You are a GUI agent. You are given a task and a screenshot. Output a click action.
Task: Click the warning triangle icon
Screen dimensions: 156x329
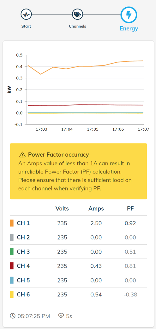(x=22, y=155)
